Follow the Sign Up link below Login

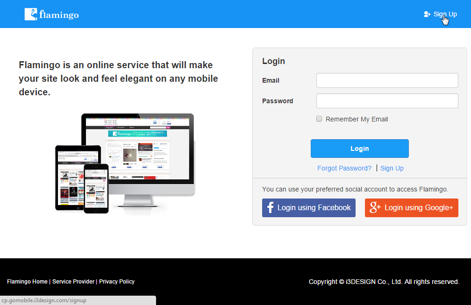click(x=392, y=168)
